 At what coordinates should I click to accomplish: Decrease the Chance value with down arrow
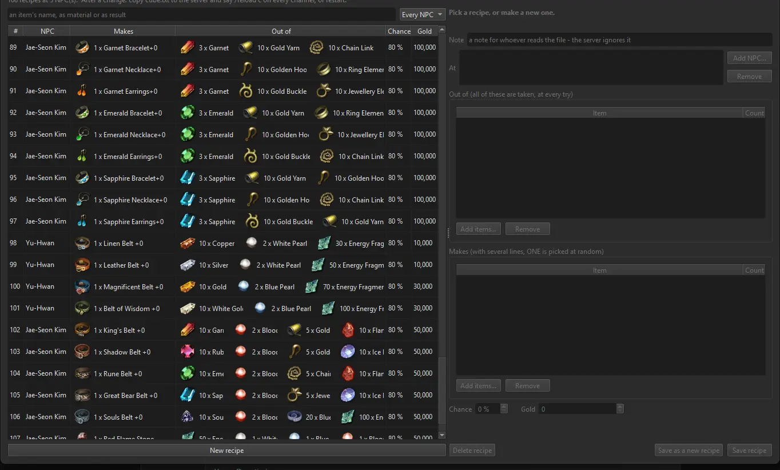pyautogui.click(x=504, y=412)
